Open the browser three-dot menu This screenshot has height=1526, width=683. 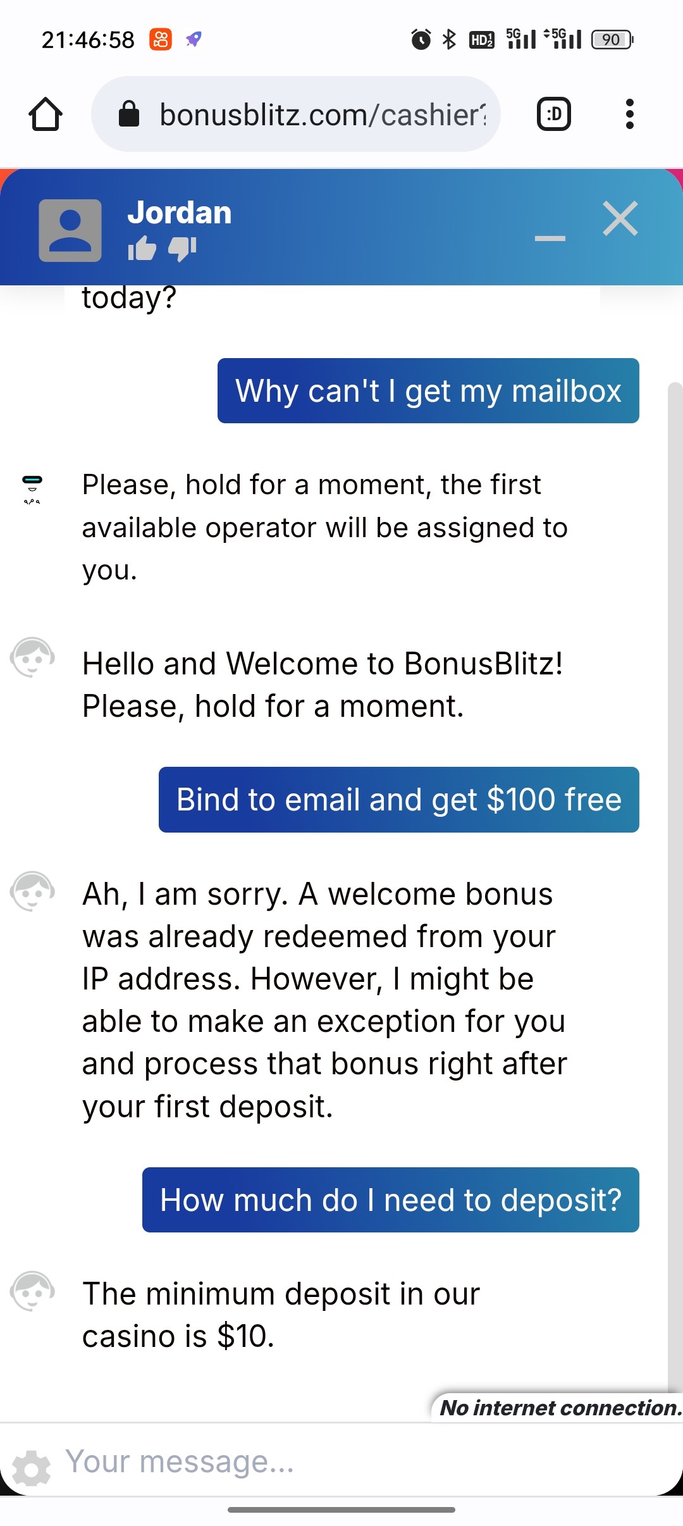pyautogui.click(x=629, y=115)
